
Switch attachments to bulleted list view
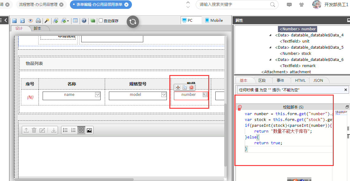tap(65, 130)
